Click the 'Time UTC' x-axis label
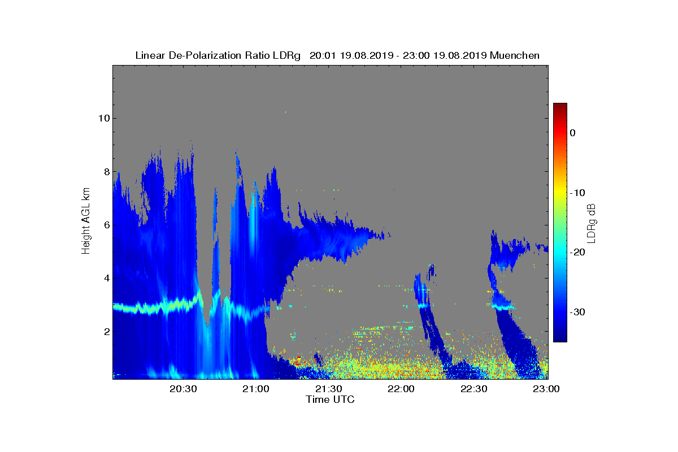Image resolution: width=678 pixels, height=452 pixels. pos(330,399)
